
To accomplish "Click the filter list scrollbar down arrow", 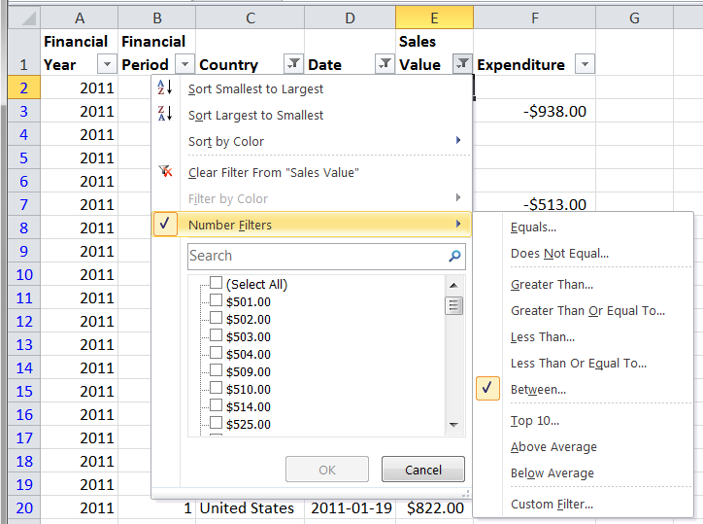I will [x=454, y=425].
